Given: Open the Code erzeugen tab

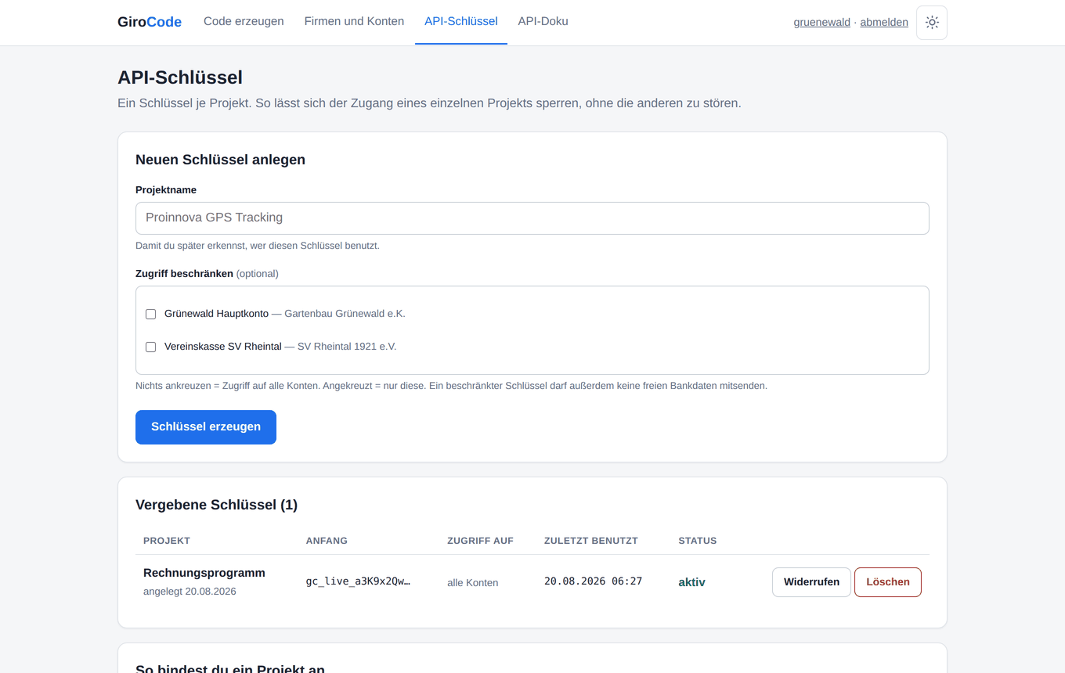Looking at the screenshot, I should point(244,22).
